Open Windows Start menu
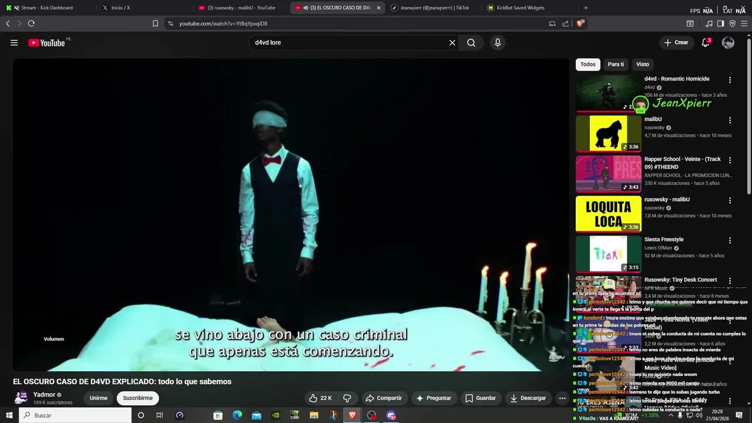The image size is (752, 423). click(9, 415)
